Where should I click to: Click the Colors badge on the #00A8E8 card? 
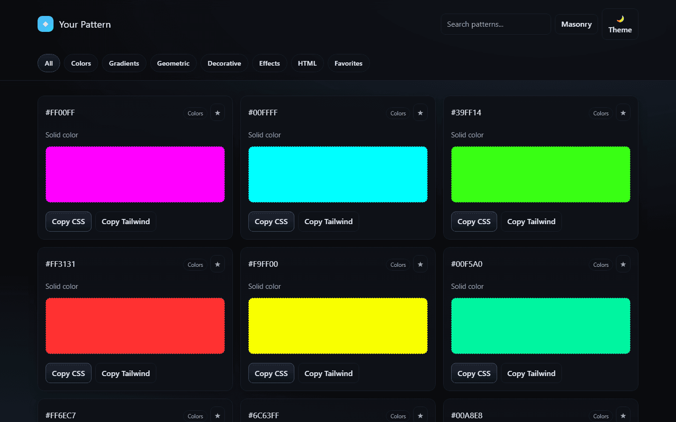[x=600, y=416]
